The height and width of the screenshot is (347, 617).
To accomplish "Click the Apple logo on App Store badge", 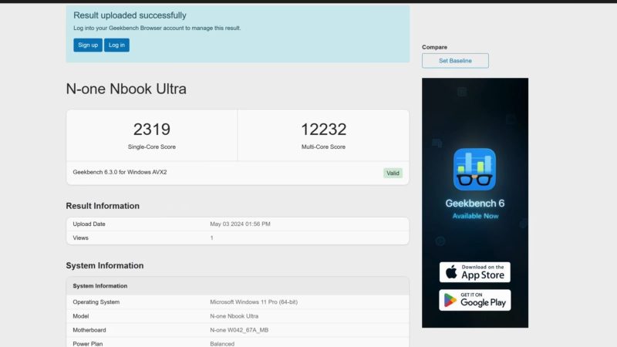I will (x=451, y=272).
